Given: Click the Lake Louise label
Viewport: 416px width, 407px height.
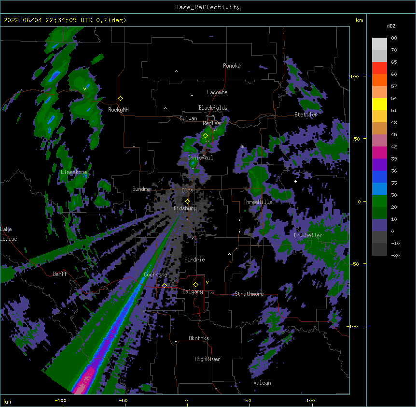Looking at the screenshot, I should [8, 234].
